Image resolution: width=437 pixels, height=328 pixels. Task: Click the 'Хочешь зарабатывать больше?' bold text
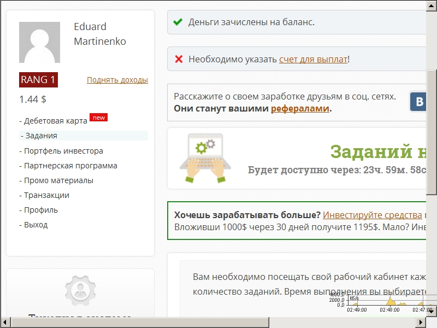click(247, 215)
